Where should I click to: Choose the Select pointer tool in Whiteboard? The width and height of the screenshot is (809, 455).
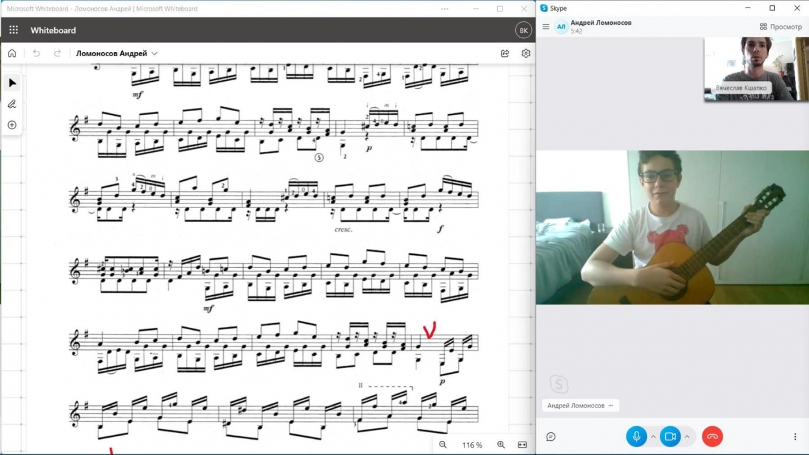tap(12, 83)
